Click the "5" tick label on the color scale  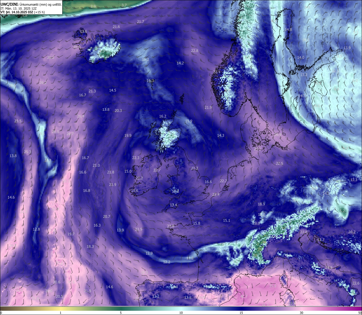tap(121, 313)
